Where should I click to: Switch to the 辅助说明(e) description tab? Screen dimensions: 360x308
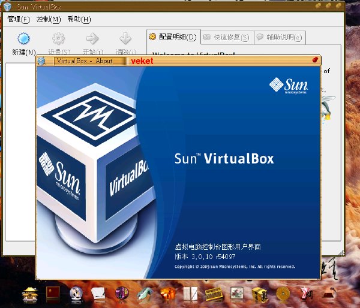[280, 37]
